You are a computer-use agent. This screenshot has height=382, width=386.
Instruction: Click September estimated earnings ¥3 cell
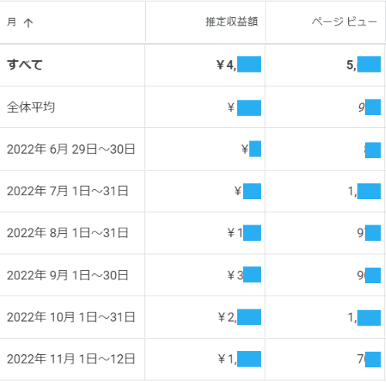pos(244,275)
